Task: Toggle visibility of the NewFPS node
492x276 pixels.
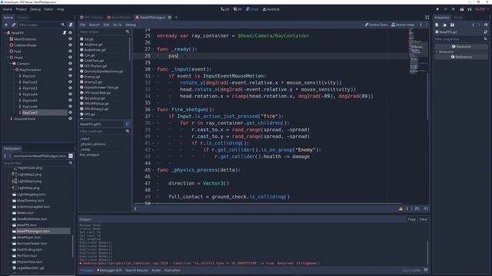Action: tap(70, 32)
